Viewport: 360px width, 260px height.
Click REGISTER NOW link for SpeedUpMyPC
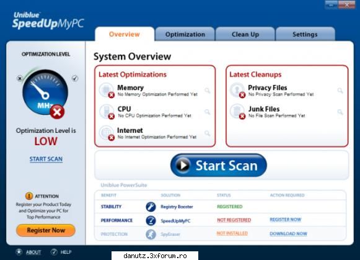click(286, 220)
